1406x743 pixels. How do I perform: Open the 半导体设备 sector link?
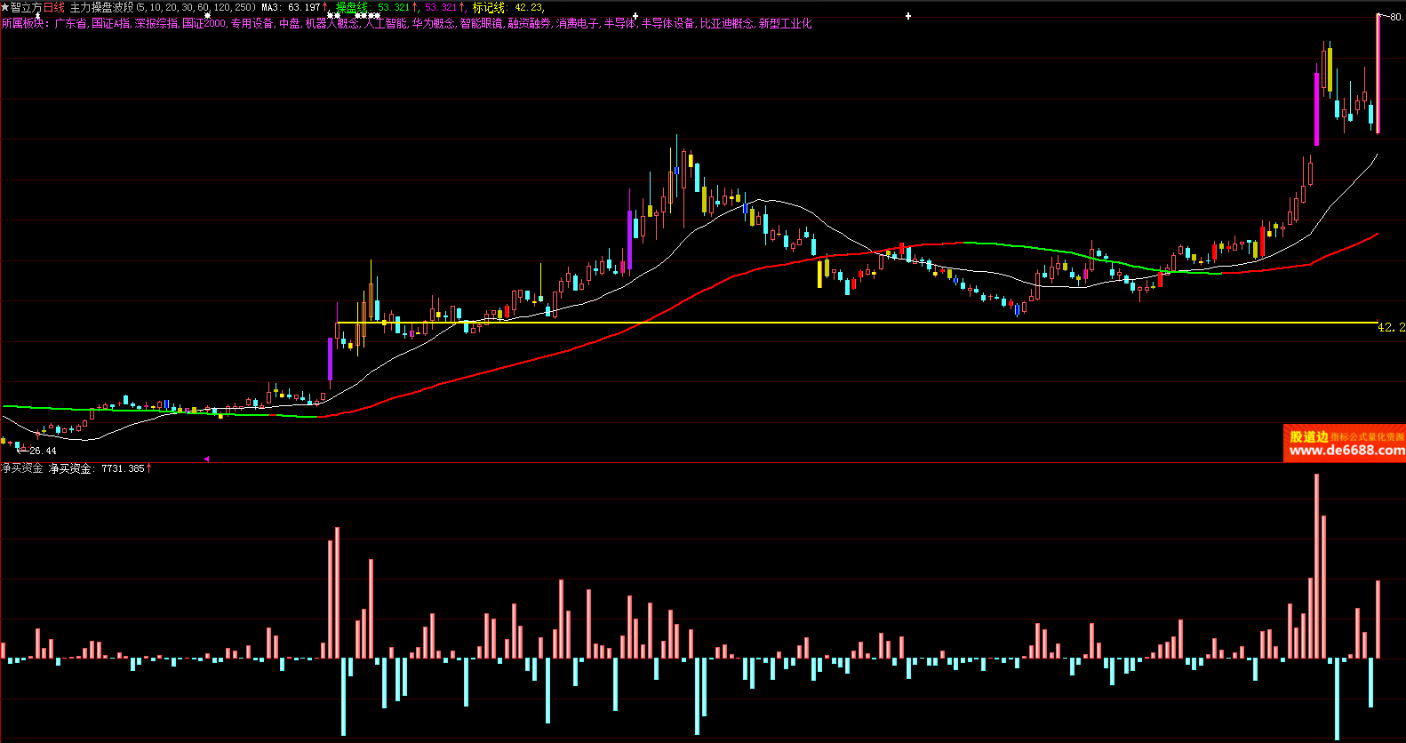667,23
